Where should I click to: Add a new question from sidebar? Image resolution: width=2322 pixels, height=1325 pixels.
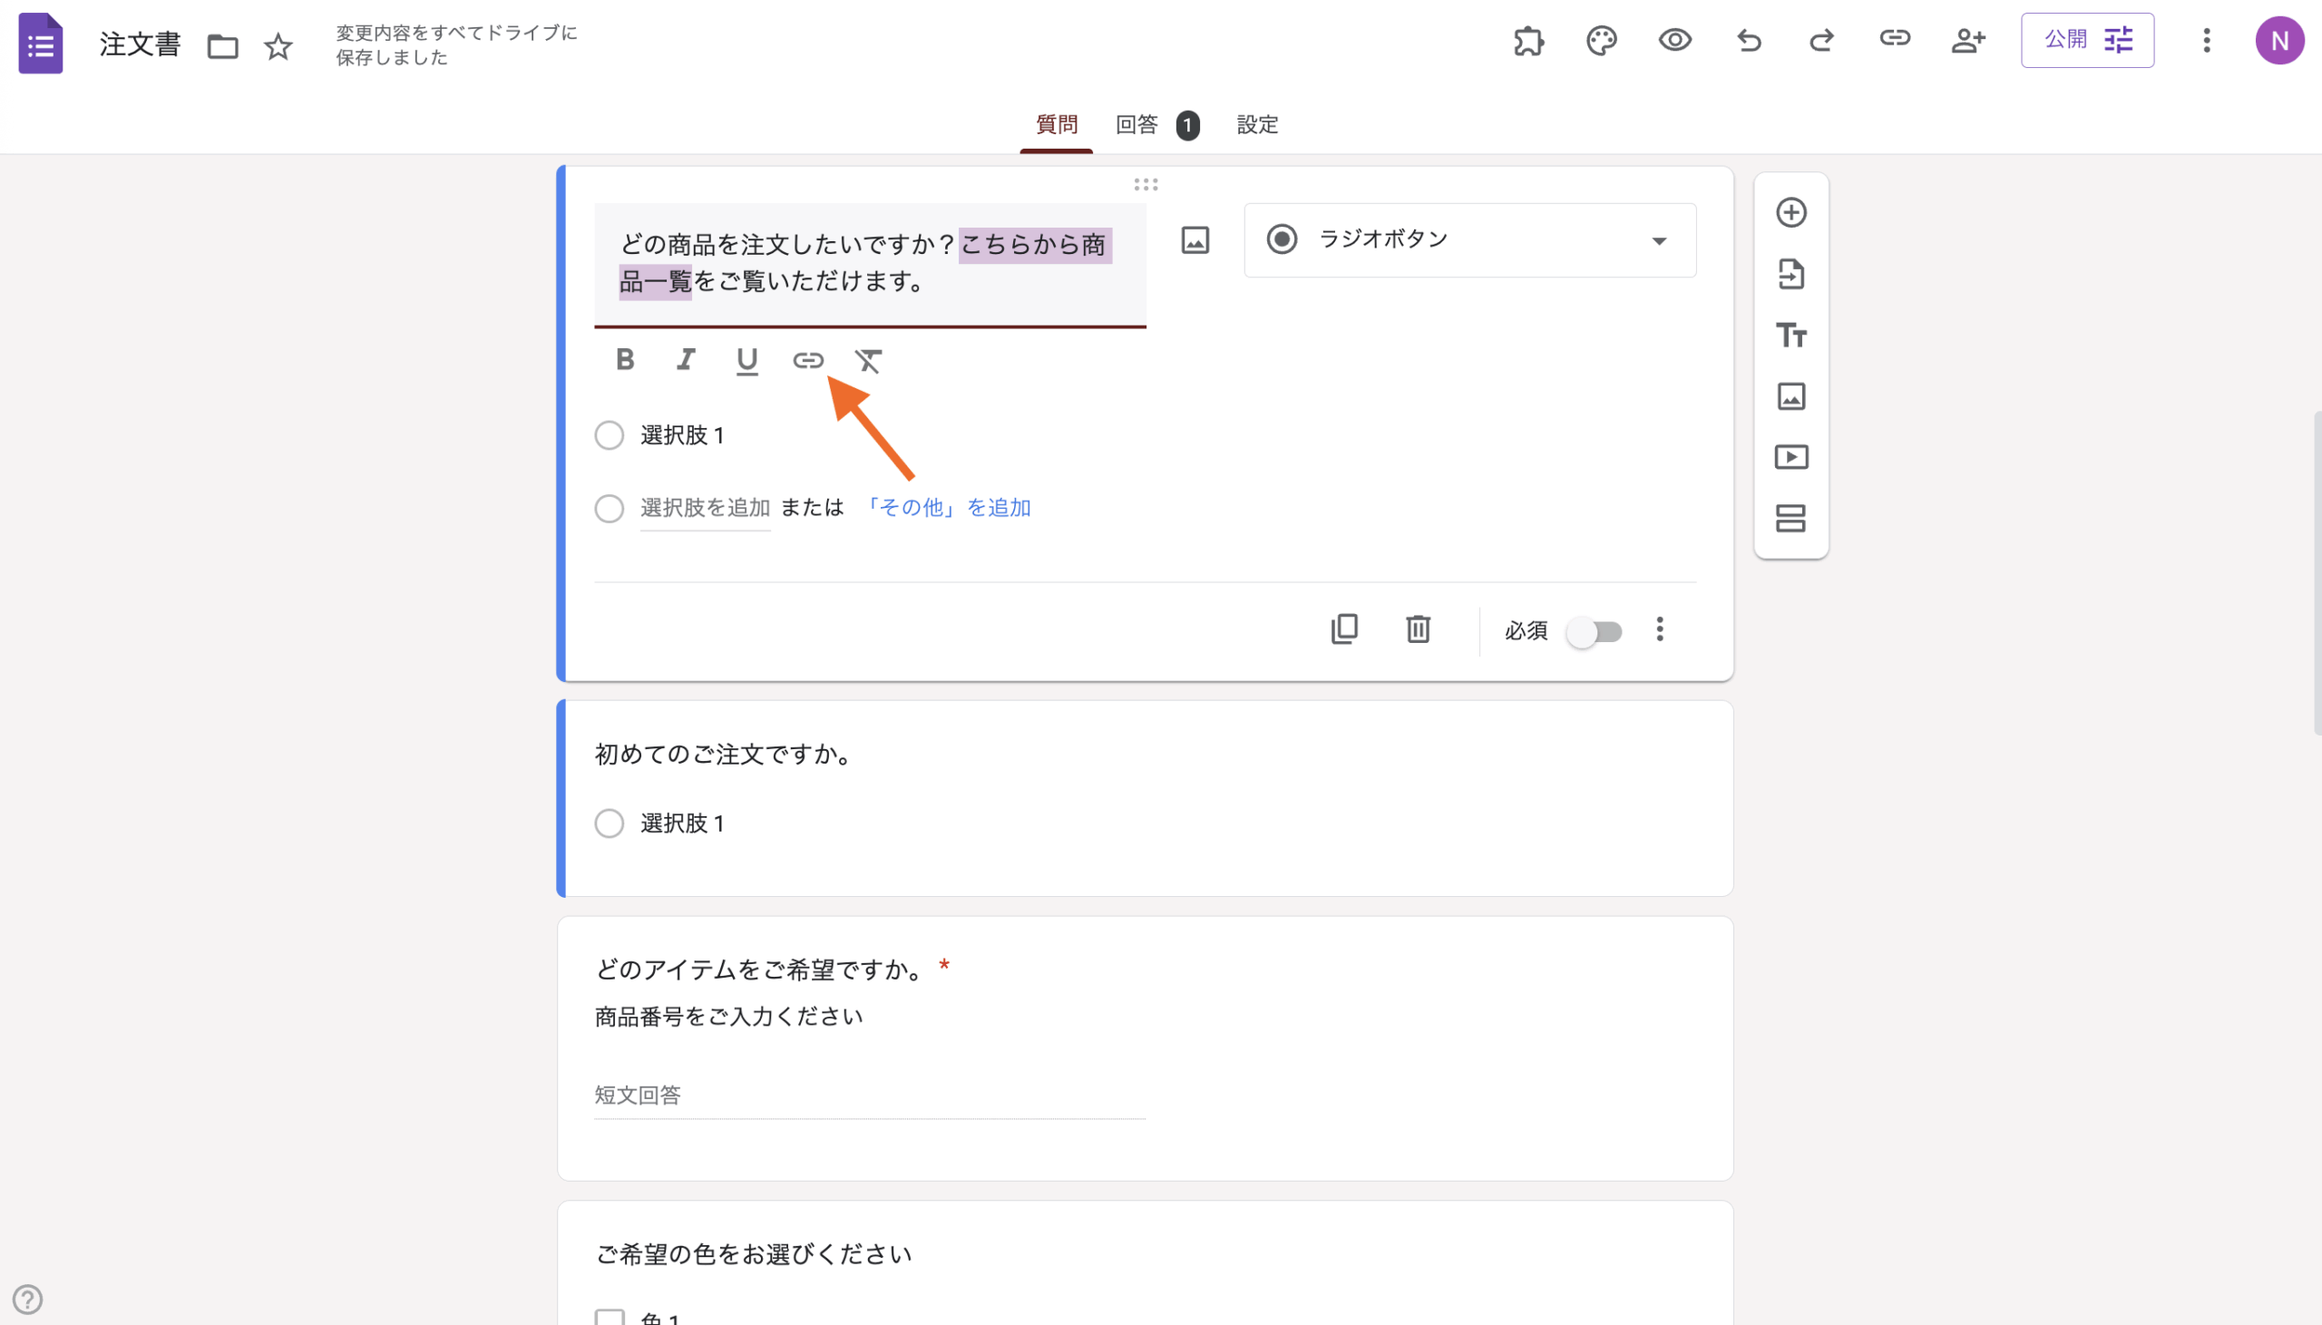coord(1790,213)
